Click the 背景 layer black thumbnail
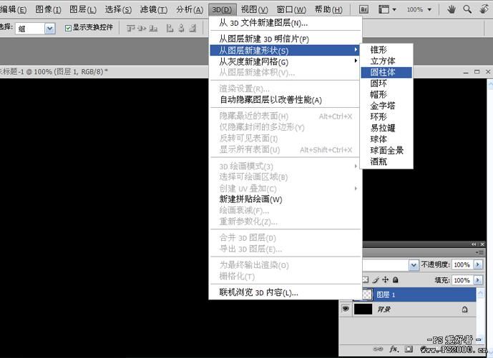Screen dimensions: 493x358 [363, 309]
